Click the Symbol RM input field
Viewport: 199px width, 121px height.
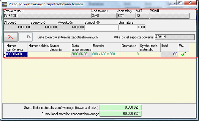101,27
